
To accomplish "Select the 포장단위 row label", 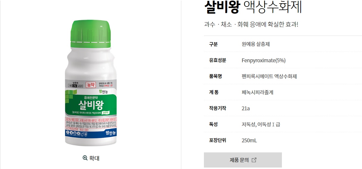I will 218,140.
